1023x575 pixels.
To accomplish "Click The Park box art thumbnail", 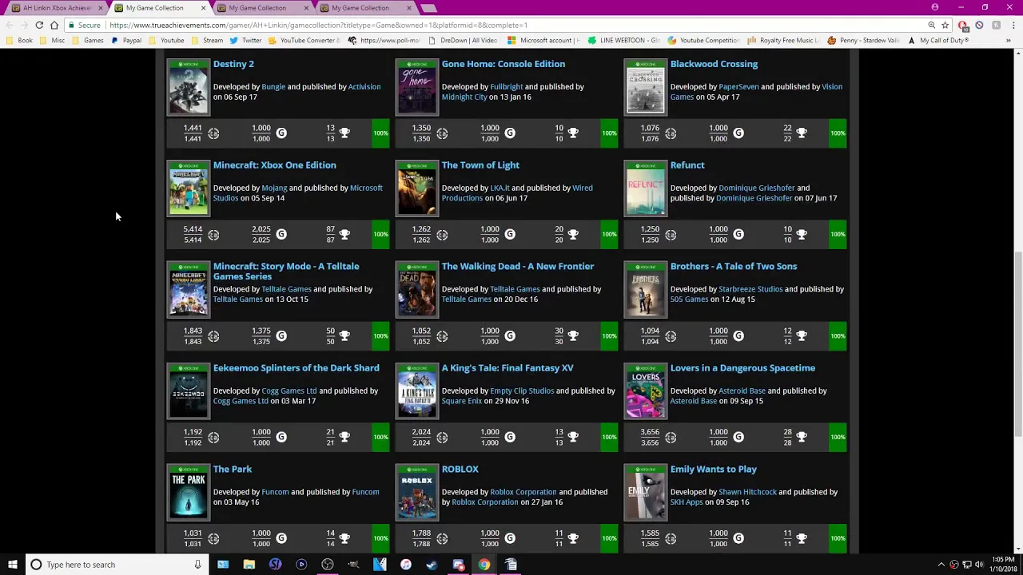I will (x=189, y=493).
